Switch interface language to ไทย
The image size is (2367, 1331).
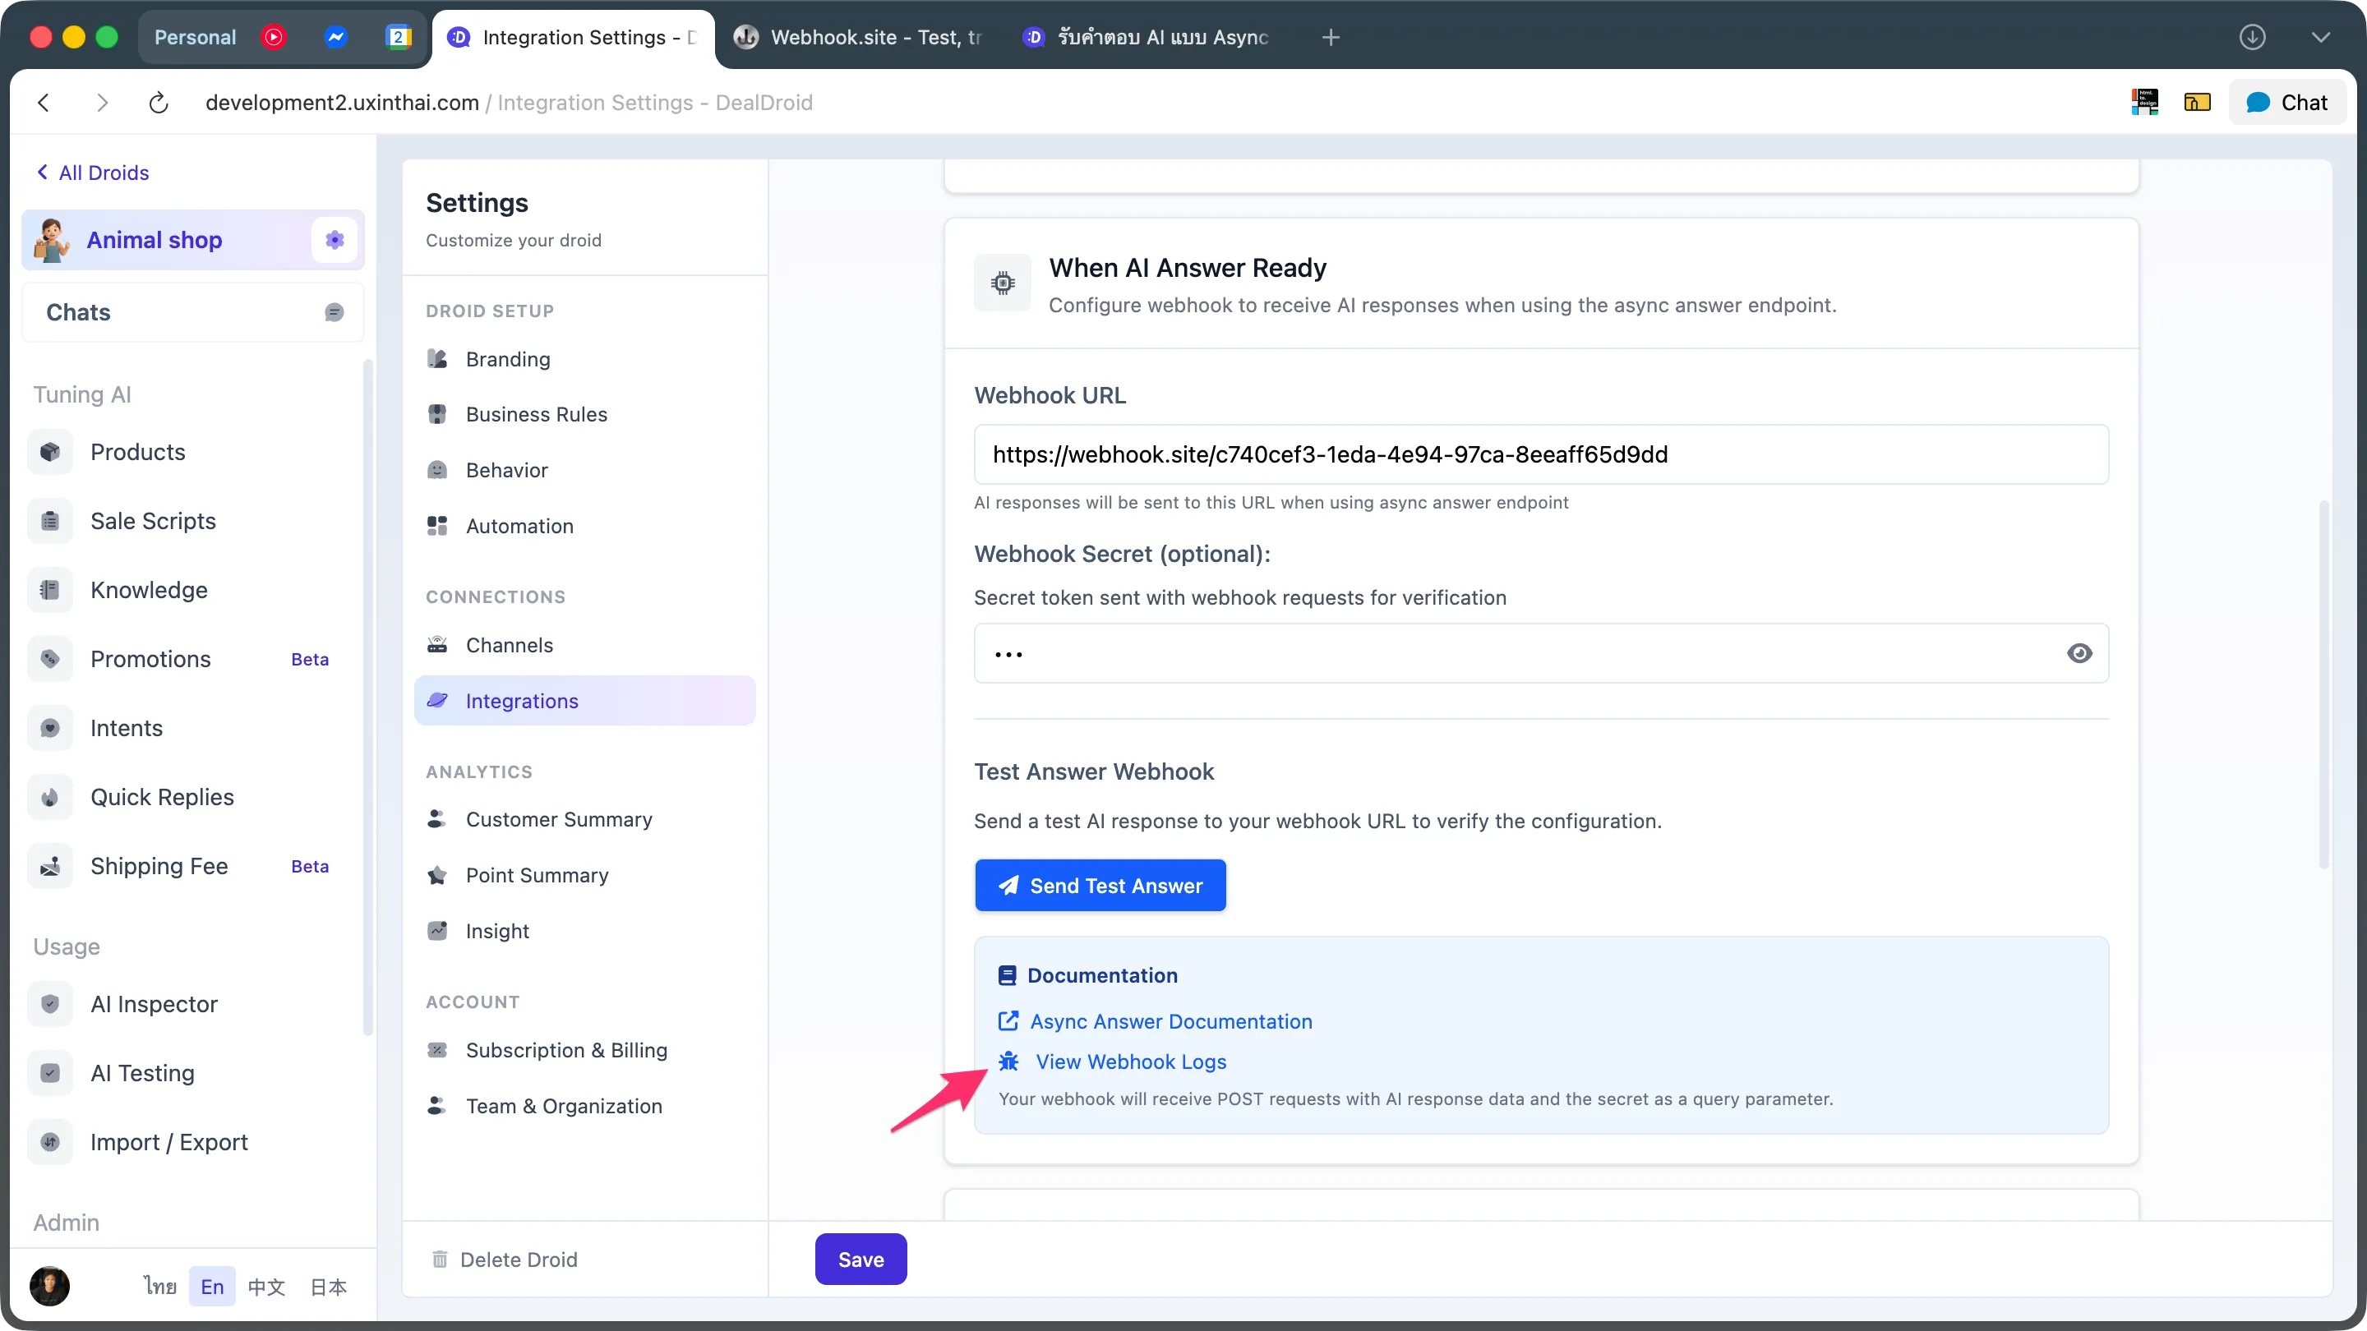[x=160, y=1286]
